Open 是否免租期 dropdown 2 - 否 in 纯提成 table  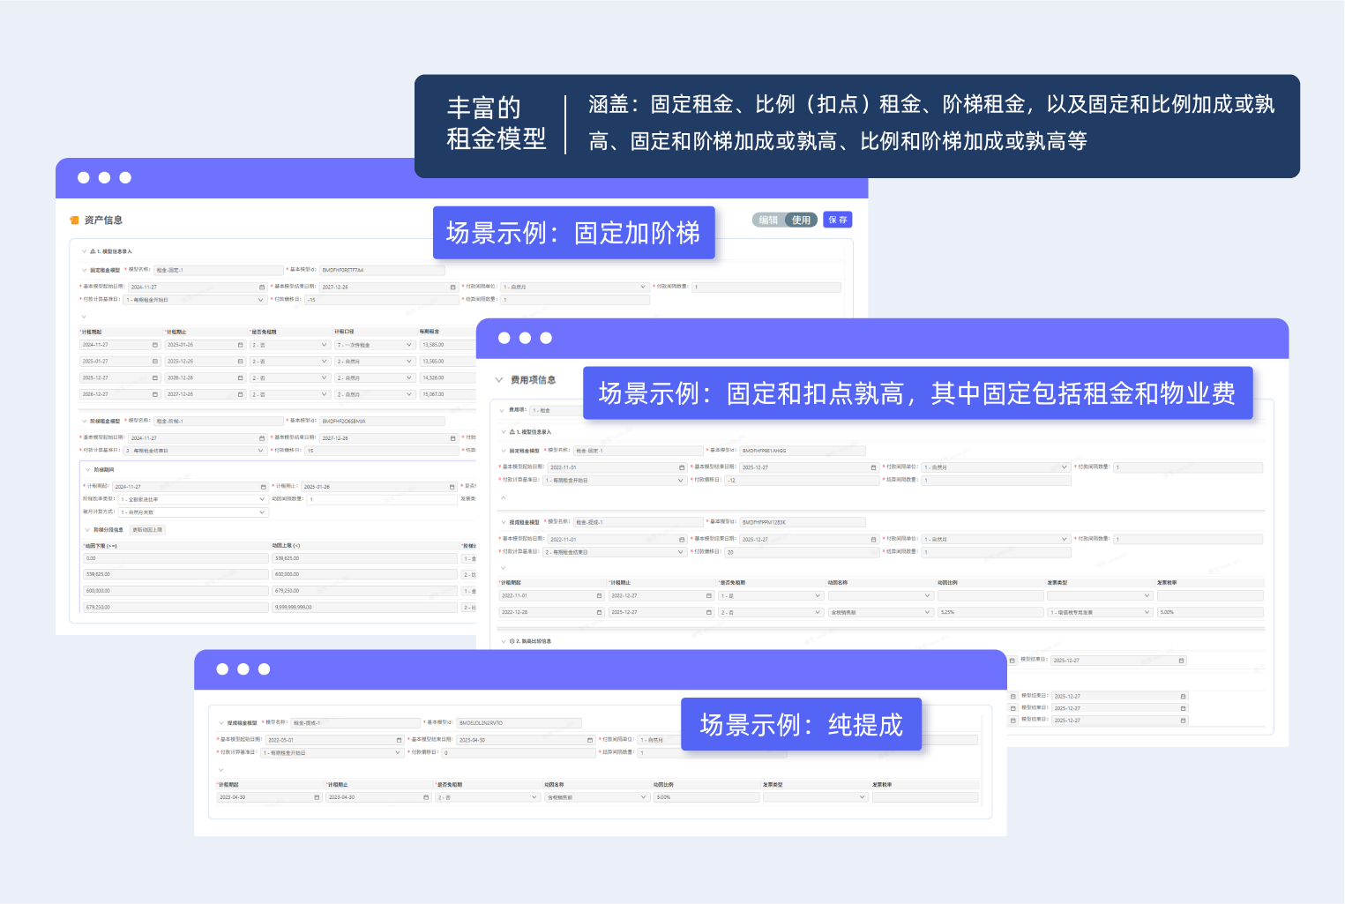coord(488,797)
